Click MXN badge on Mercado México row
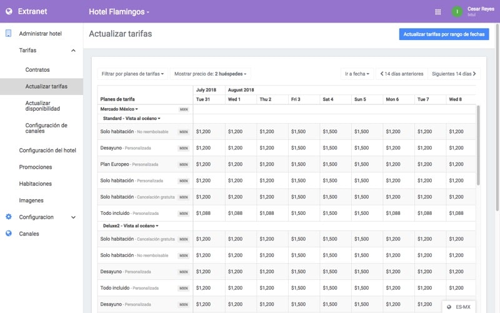The height and width of the screenshot is (313, 500). tap(184, 109)
